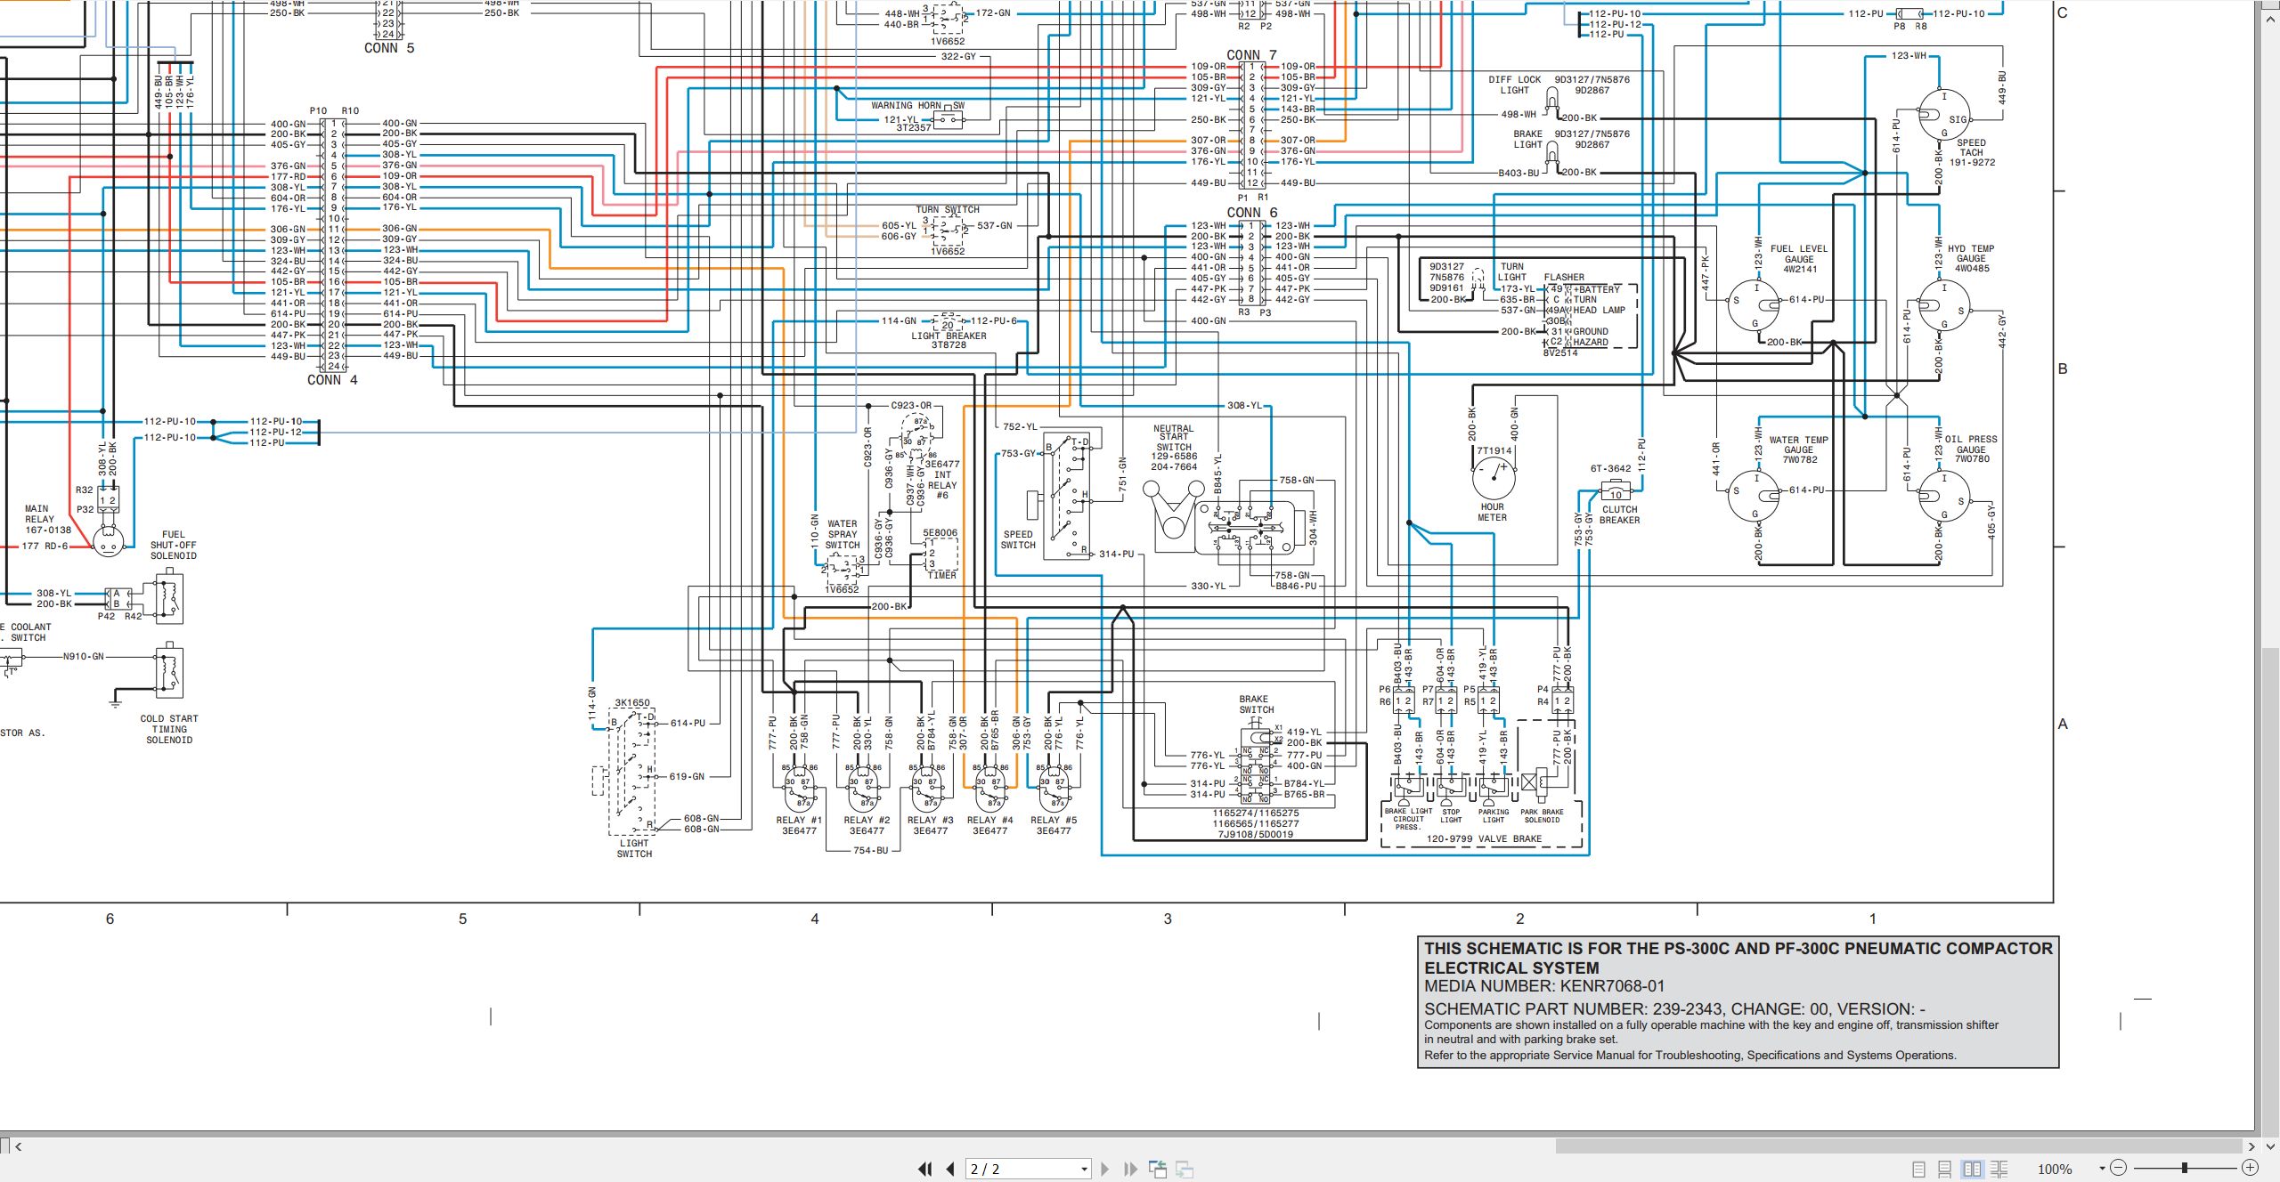This screenshot has height=1182, width=2280.
Task: Jump to the last page
Action: point(1131,1169)
